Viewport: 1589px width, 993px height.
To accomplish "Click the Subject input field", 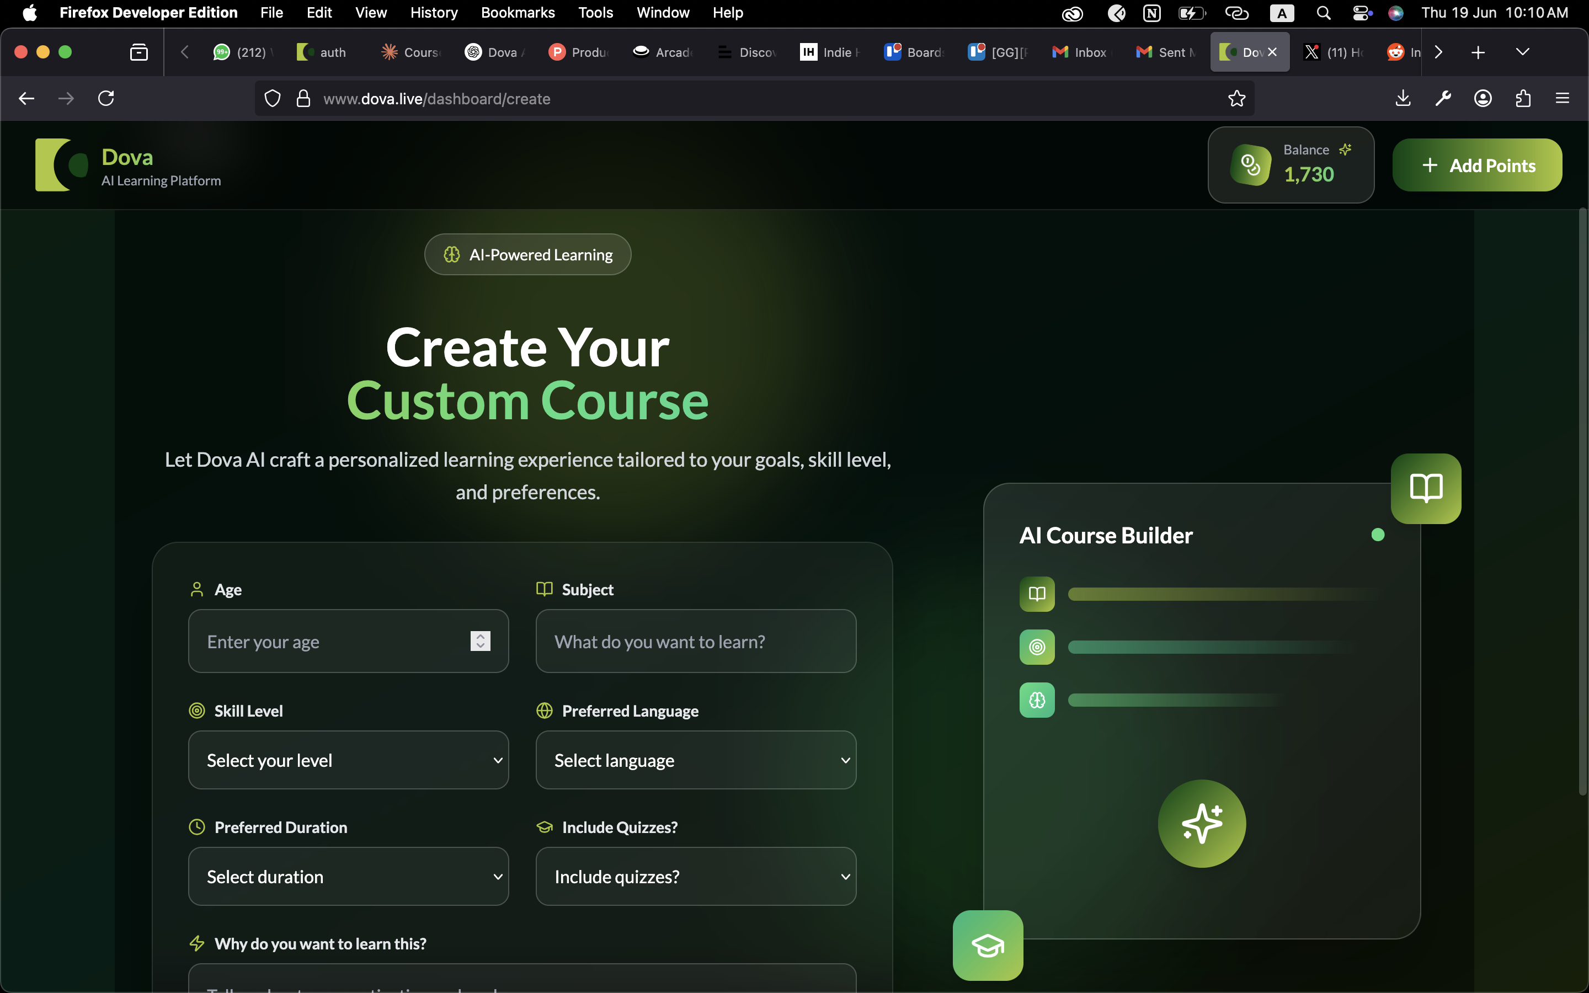I will [695, 641].
